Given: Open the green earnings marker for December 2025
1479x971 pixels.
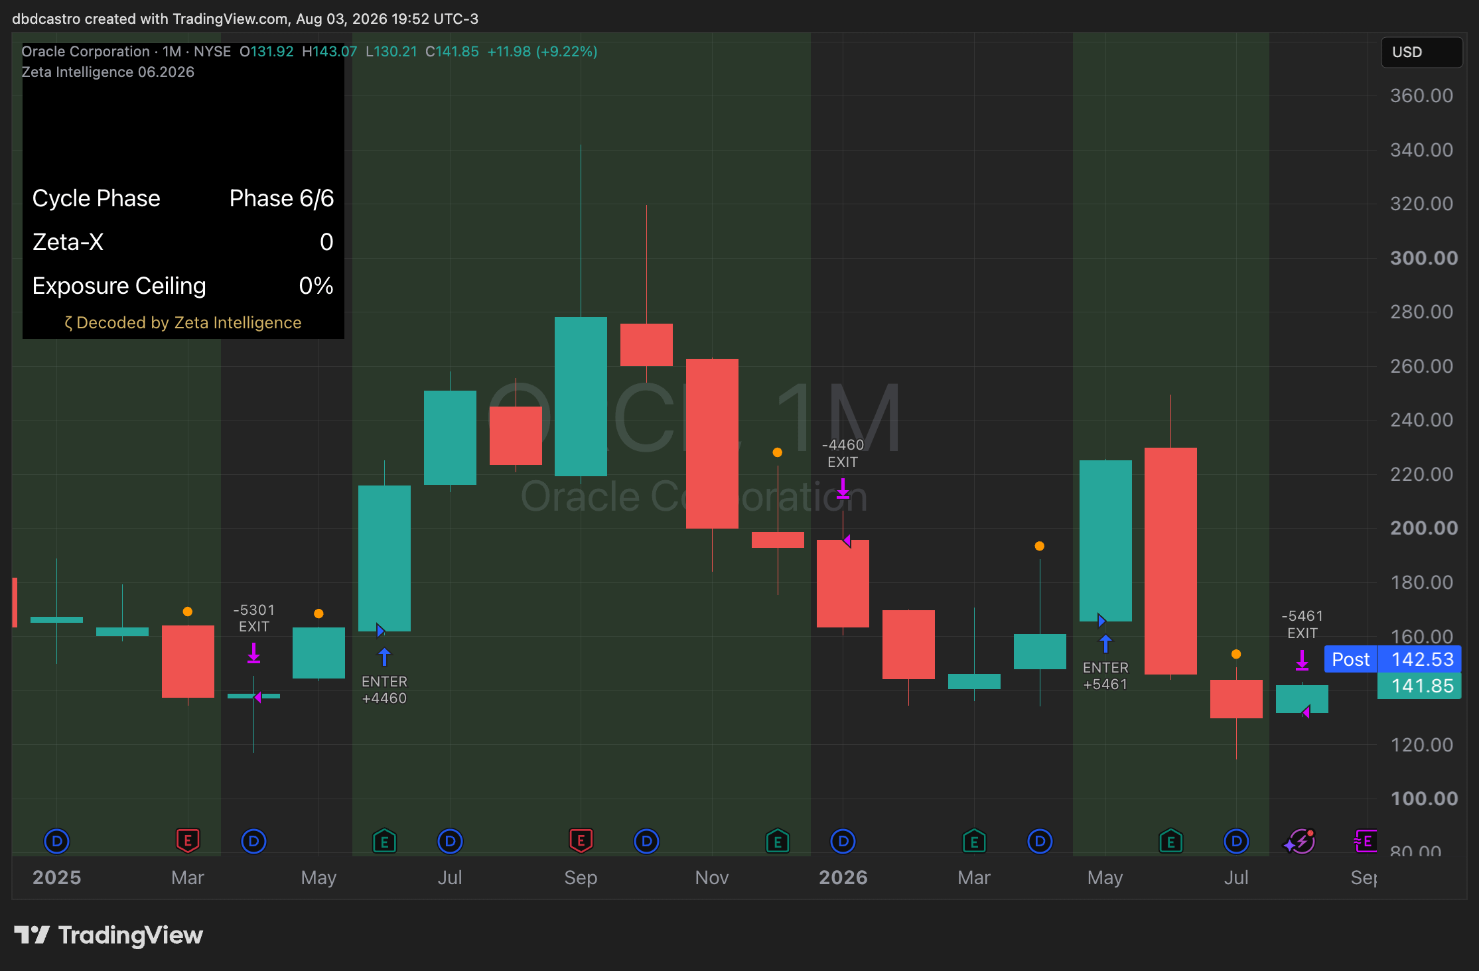Looking at the screenshot, I should pos(778,842).
